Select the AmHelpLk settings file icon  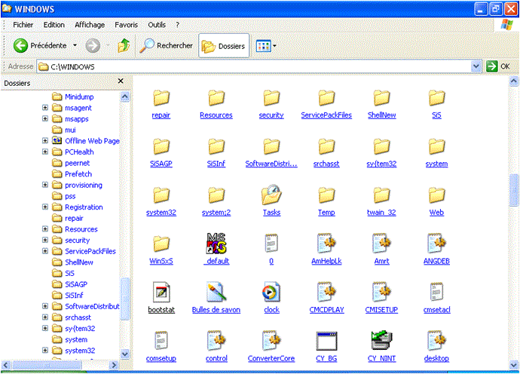click(x=326, y=244)
